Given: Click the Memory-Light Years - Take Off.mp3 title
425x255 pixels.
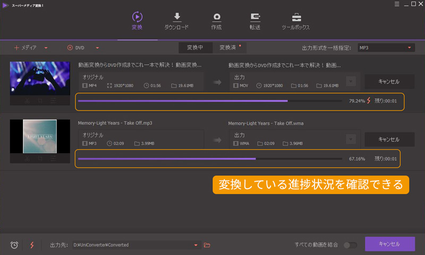Looking at the screenshot, I should click(x=115, y=123).
